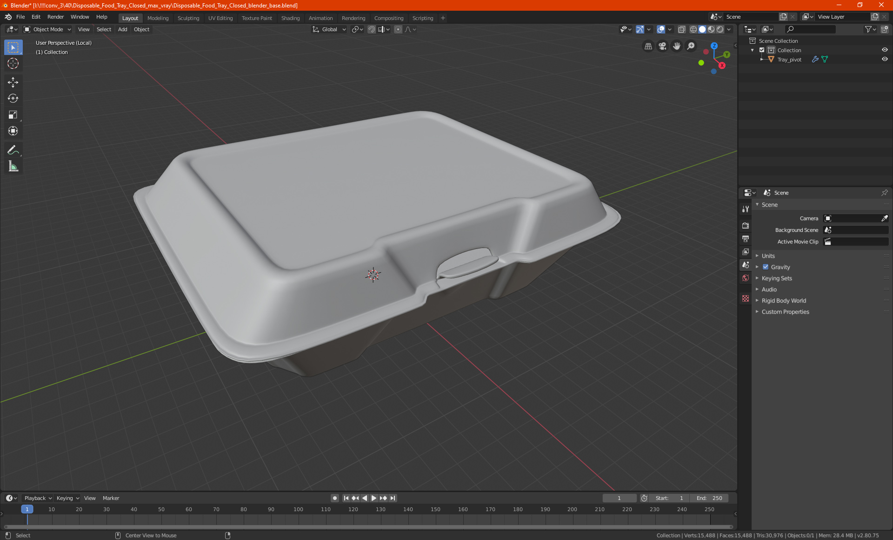Jump to the timeline start frame

pos(346,498)
